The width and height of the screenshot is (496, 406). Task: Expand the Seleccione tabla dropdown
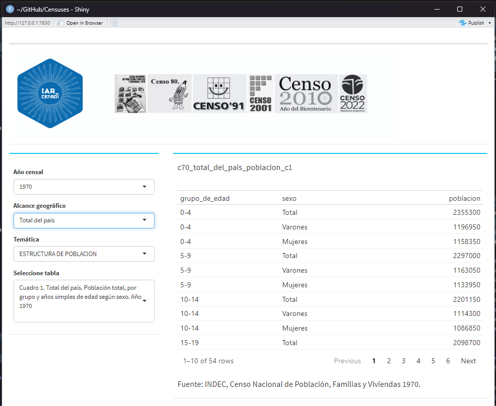(x=84, y=301)
